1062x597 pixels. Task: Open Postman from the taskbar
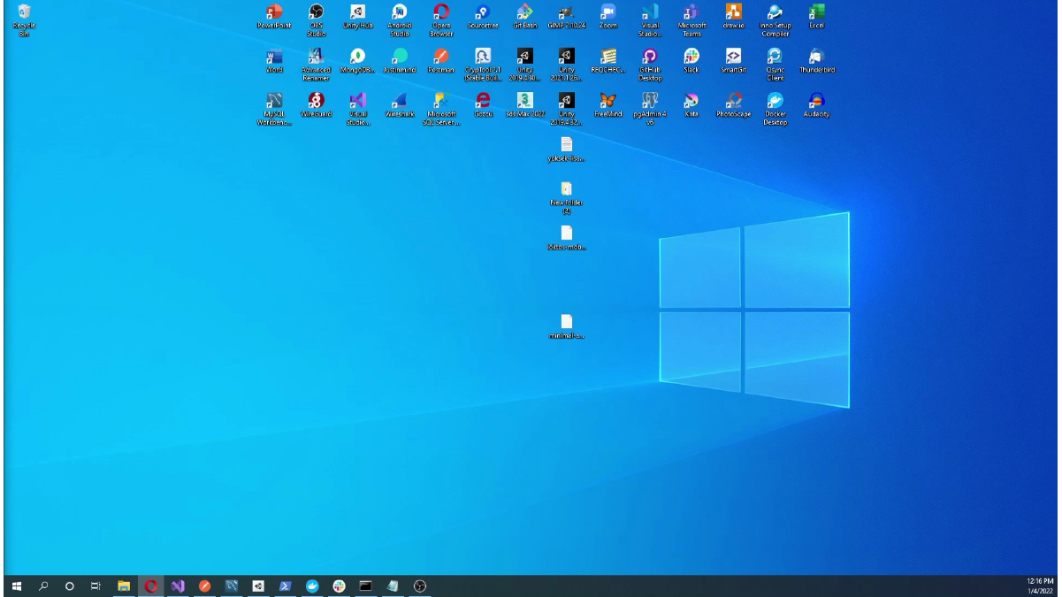pyautogui.click(x=204, y=586)
